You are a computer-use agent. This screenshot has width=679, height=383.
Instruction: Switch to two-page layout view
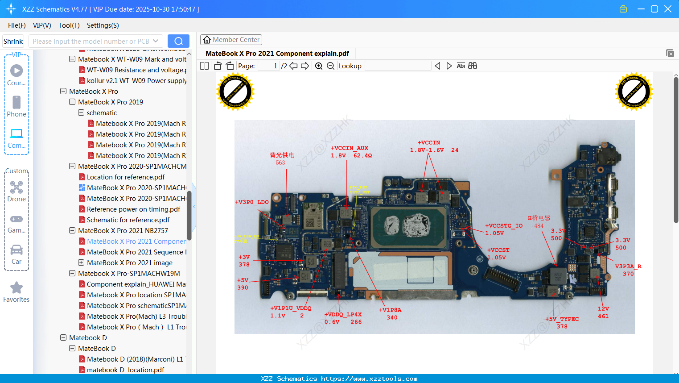click(x=205, y=66)
